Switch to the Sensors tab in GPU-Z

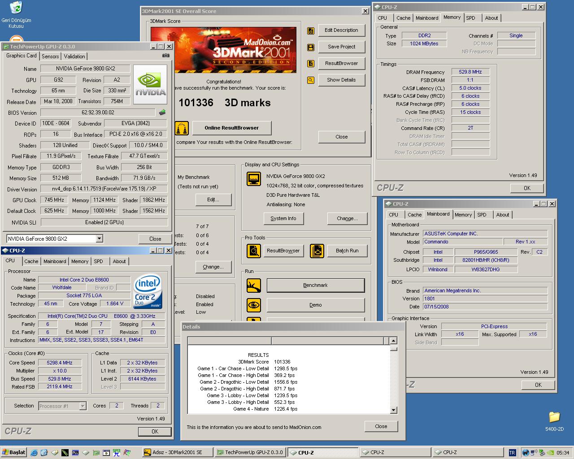pos(50,56)
